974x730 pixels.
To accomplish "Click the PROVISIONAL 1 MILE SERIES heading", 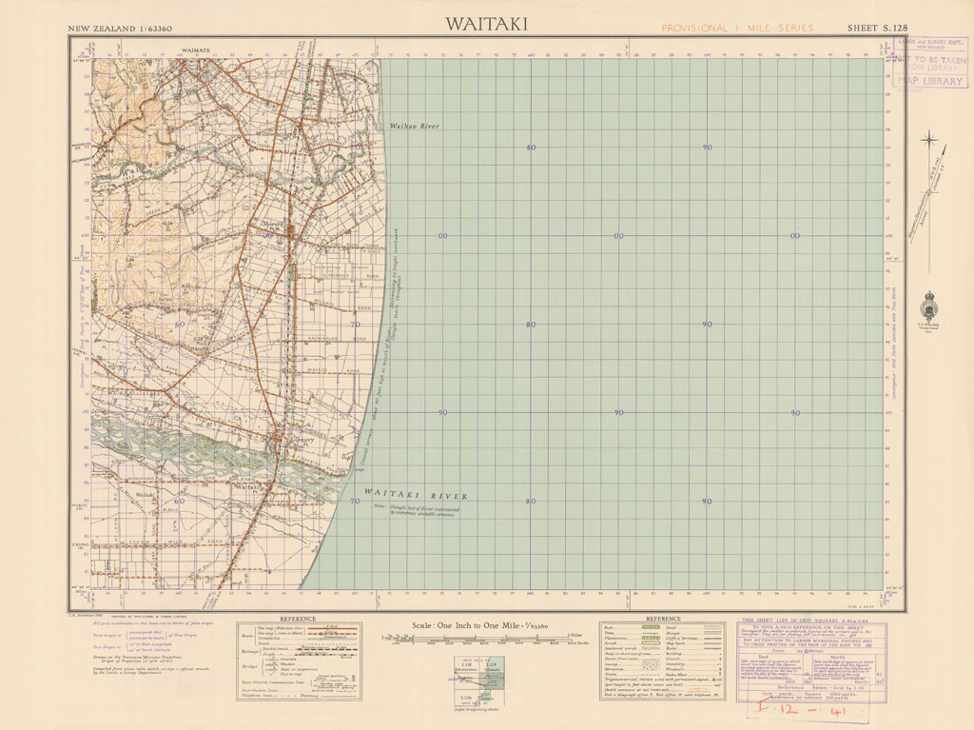I will [x=737, y=29].
